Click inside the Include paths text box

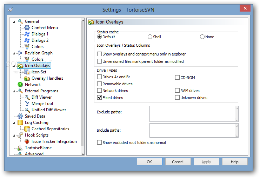point(192,130)
